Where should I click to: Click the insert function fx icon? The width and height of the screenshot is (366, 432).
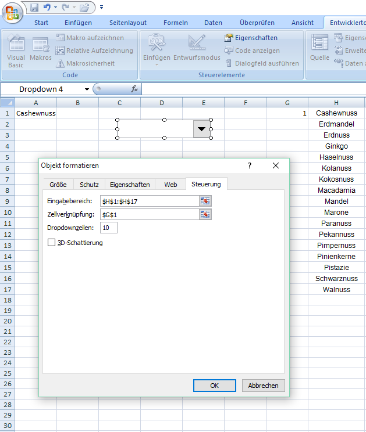(x=134, y=89)
